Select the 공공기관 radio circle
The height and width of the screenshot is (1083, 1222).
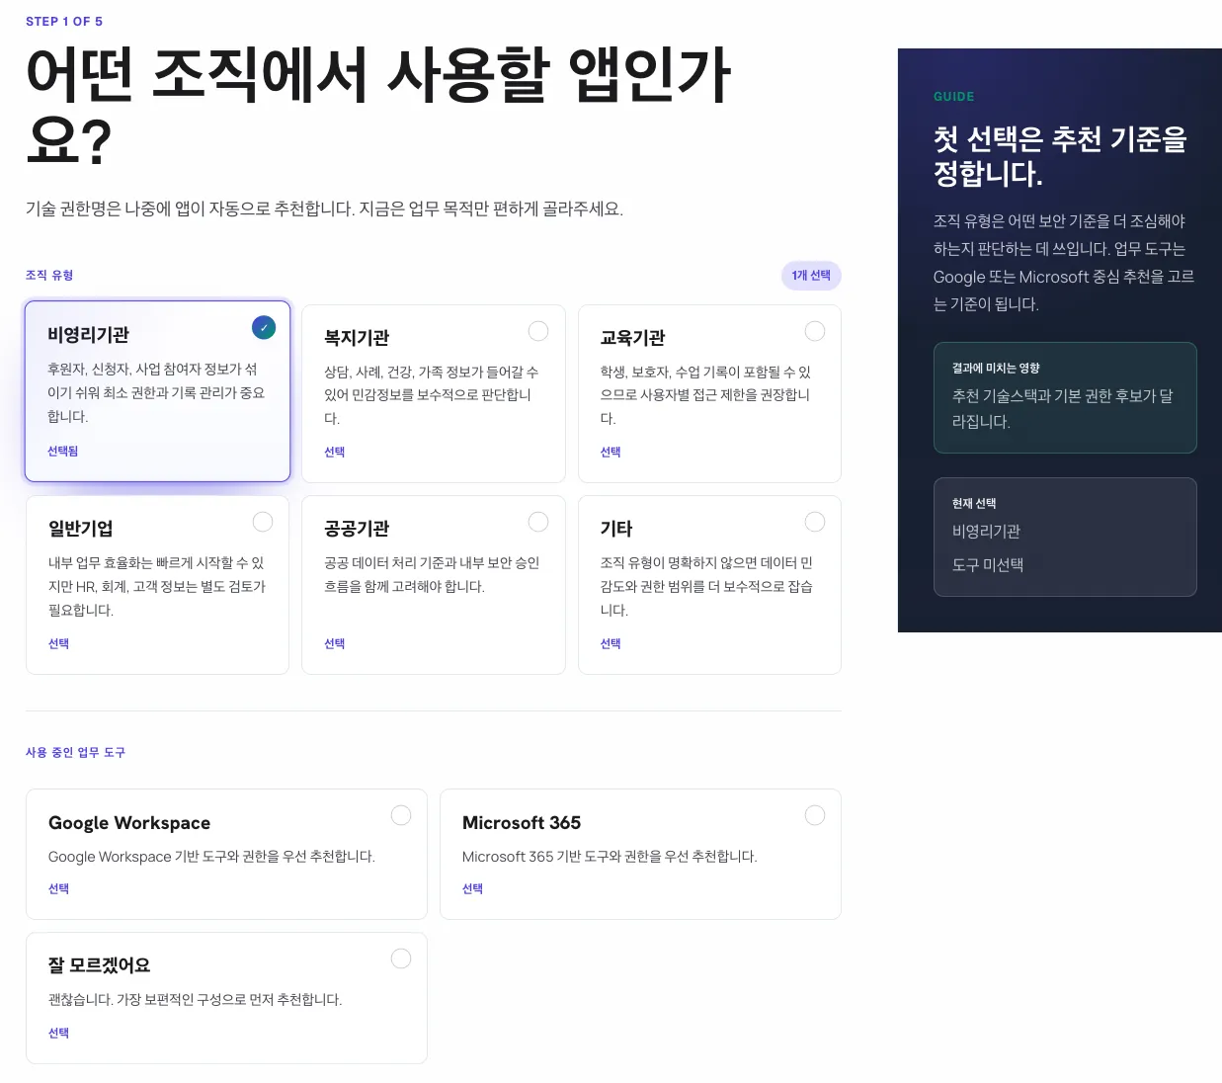[538, 522]
